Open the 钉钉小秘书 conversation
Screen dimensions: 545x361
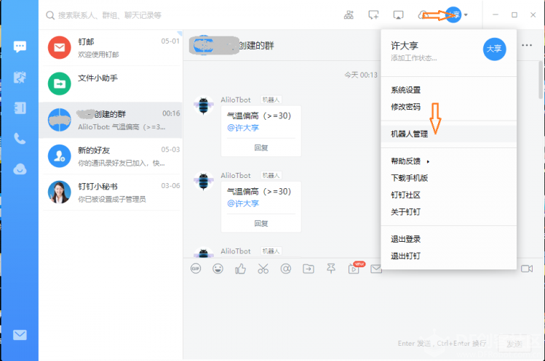[111, 192]
